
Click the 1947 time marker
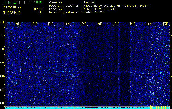(x=116, y=24)
